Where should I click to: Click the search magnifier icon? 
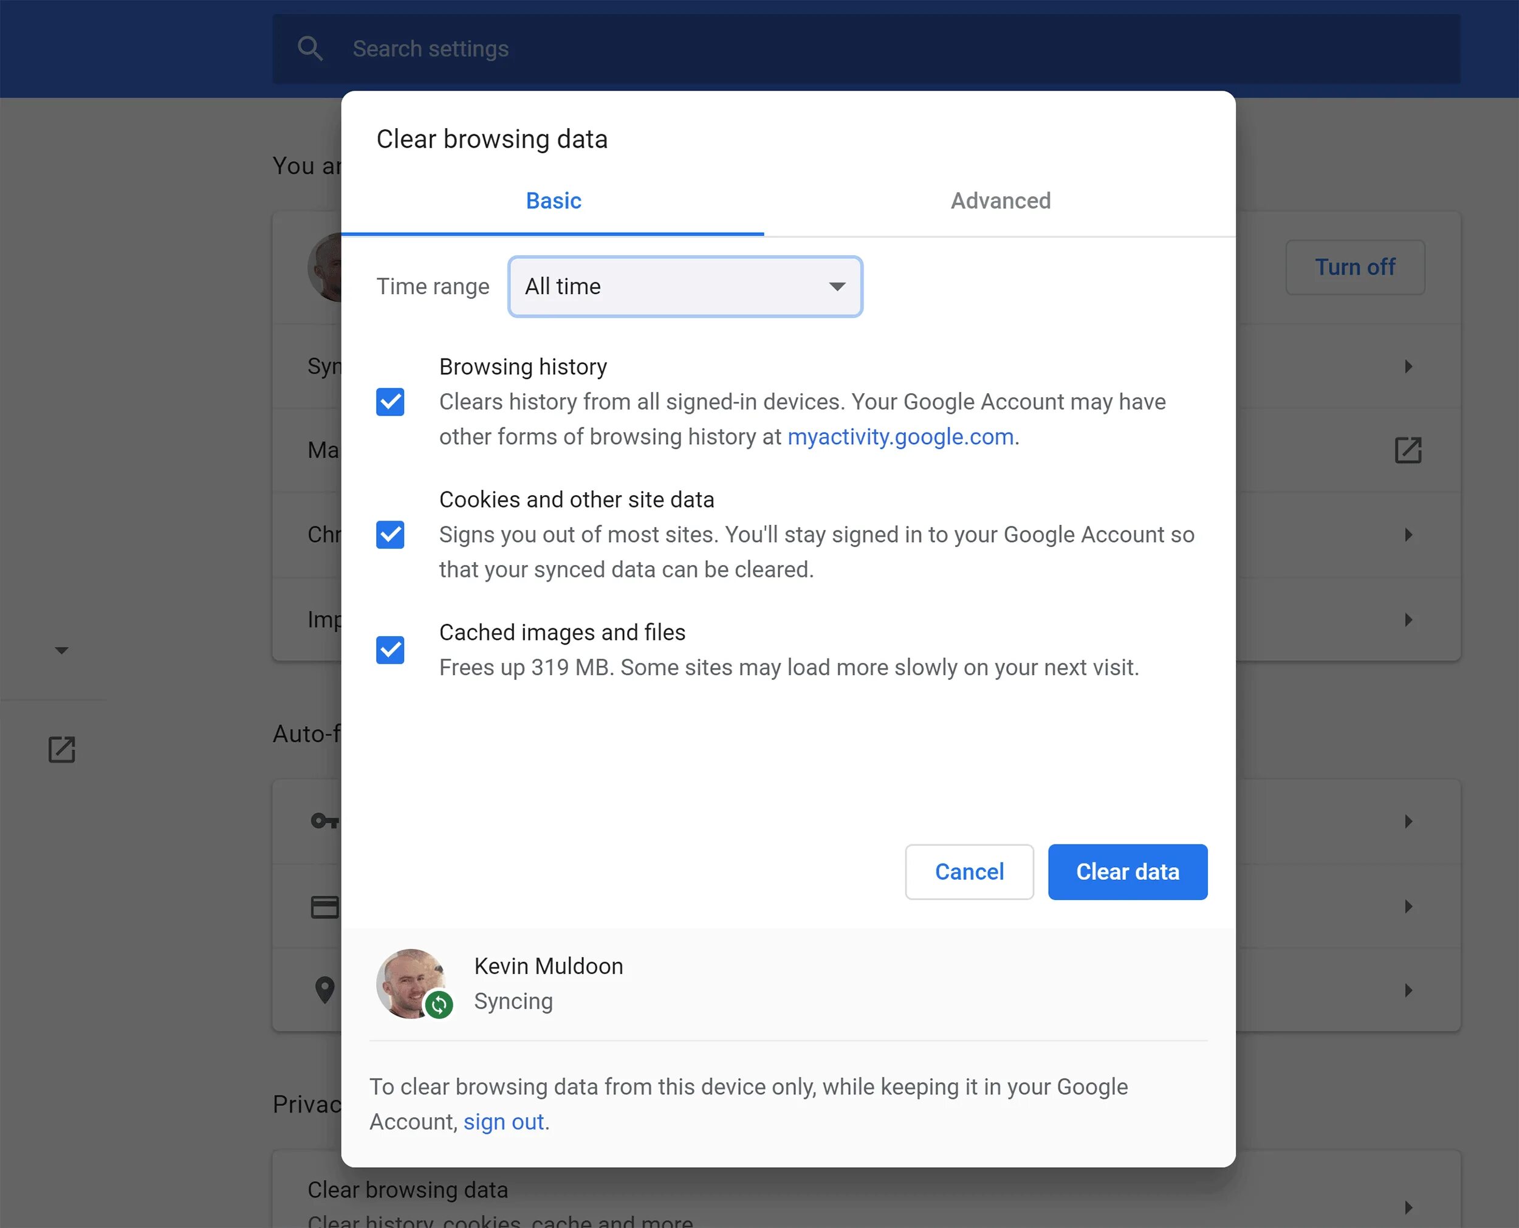[310, 49]
